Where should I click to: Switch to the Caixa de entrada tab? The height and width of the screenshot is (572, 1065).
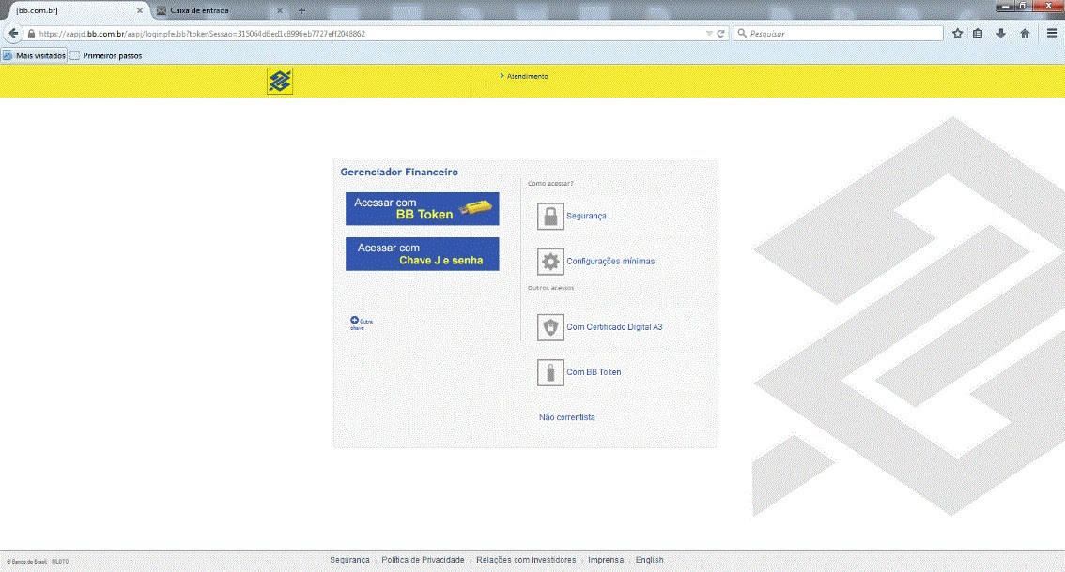point(219,11)
